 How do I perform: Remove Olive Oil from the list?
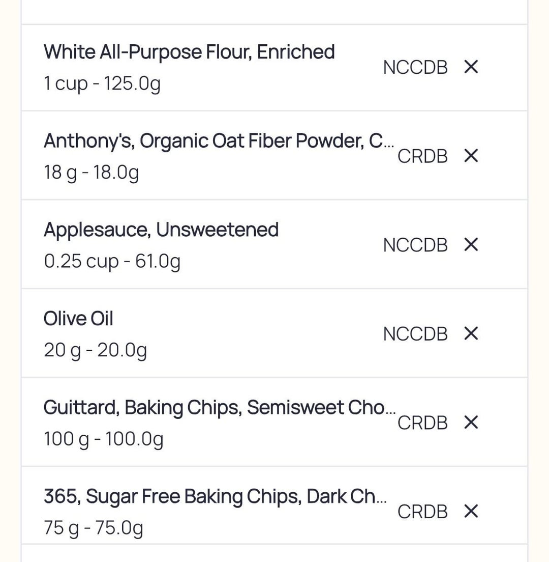471,334
